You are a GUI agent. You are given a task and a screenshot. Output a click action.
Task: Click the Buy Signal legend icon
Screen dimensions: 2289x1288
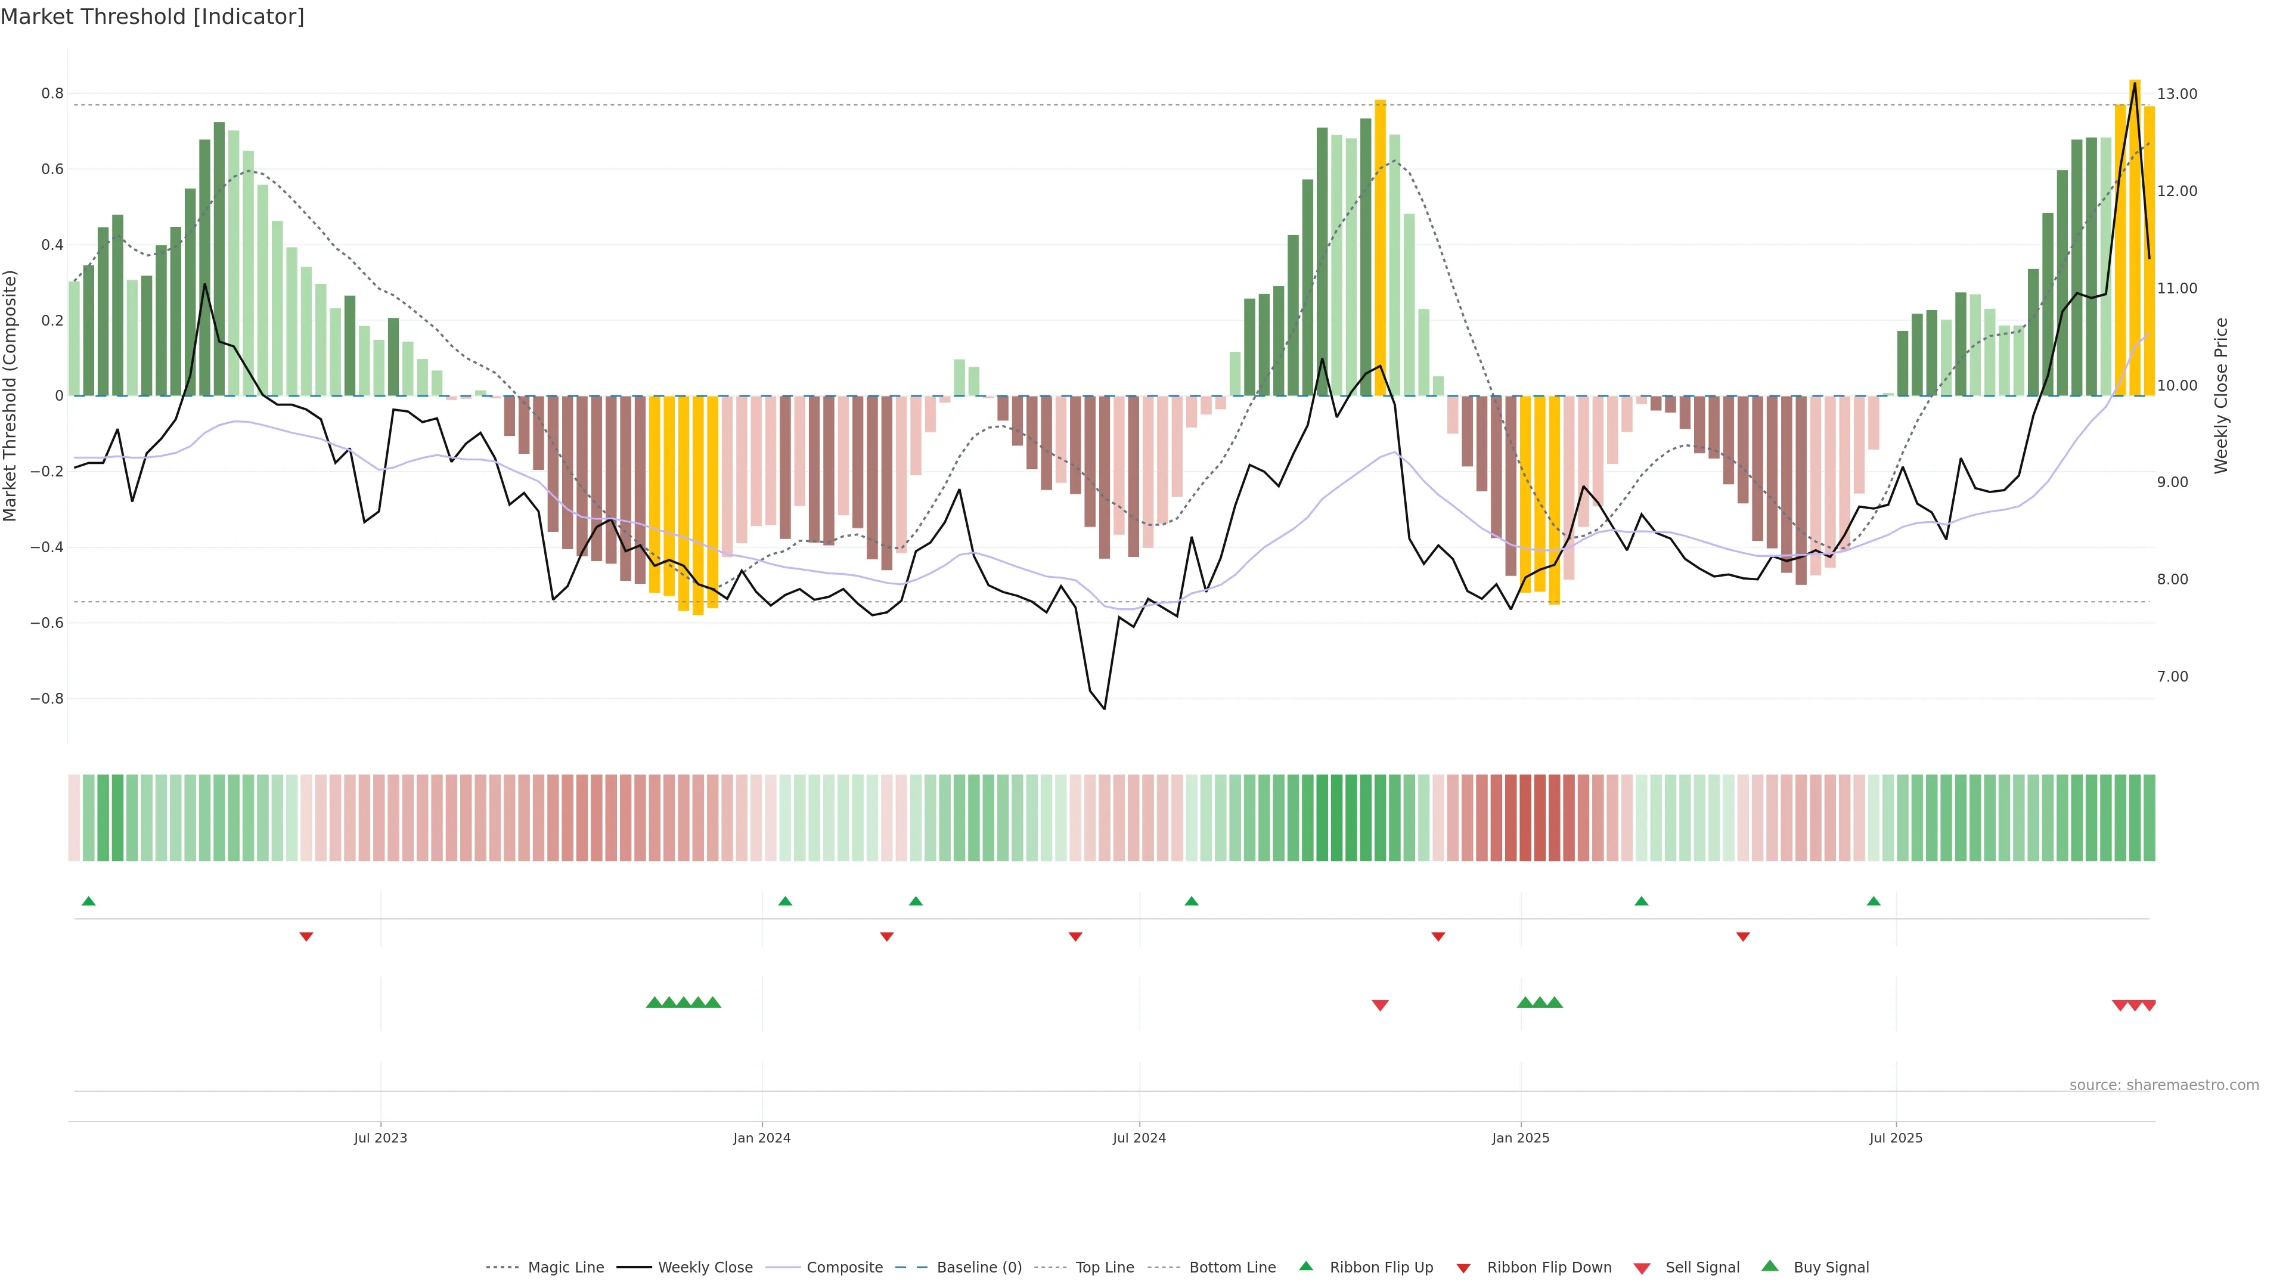[x=1770, y=1266]
